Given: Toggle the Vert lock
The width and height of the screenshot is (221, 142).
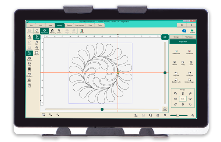Looking at the screenshot, I should click(29, 86).
